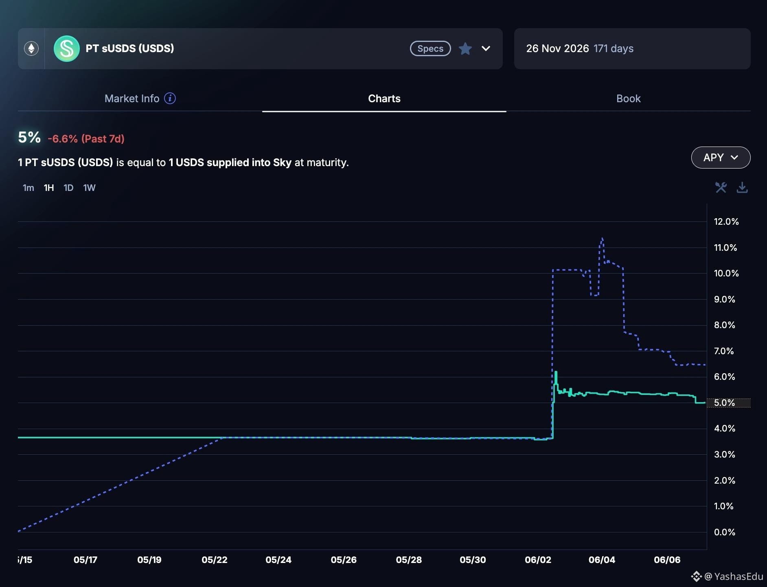
Task: Click the 11.0% axis label
Action: coord(725,248)
